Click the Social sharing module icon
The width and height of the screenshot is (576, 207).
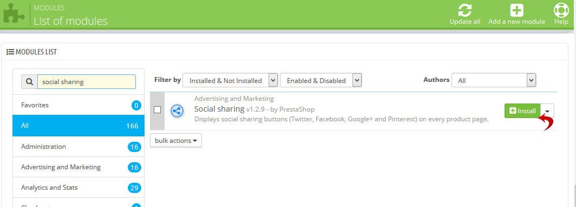coord(178,111)
